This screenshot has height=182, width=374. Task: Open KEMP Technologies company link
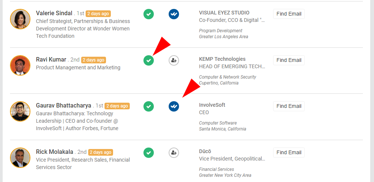point(222,59)
